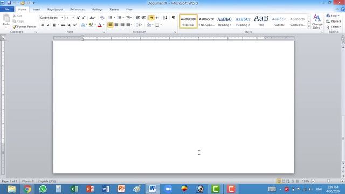Open the Paragraph dialog launcher
The width and height of the screenshot is (345, 194).
click(x=175, y=32)
